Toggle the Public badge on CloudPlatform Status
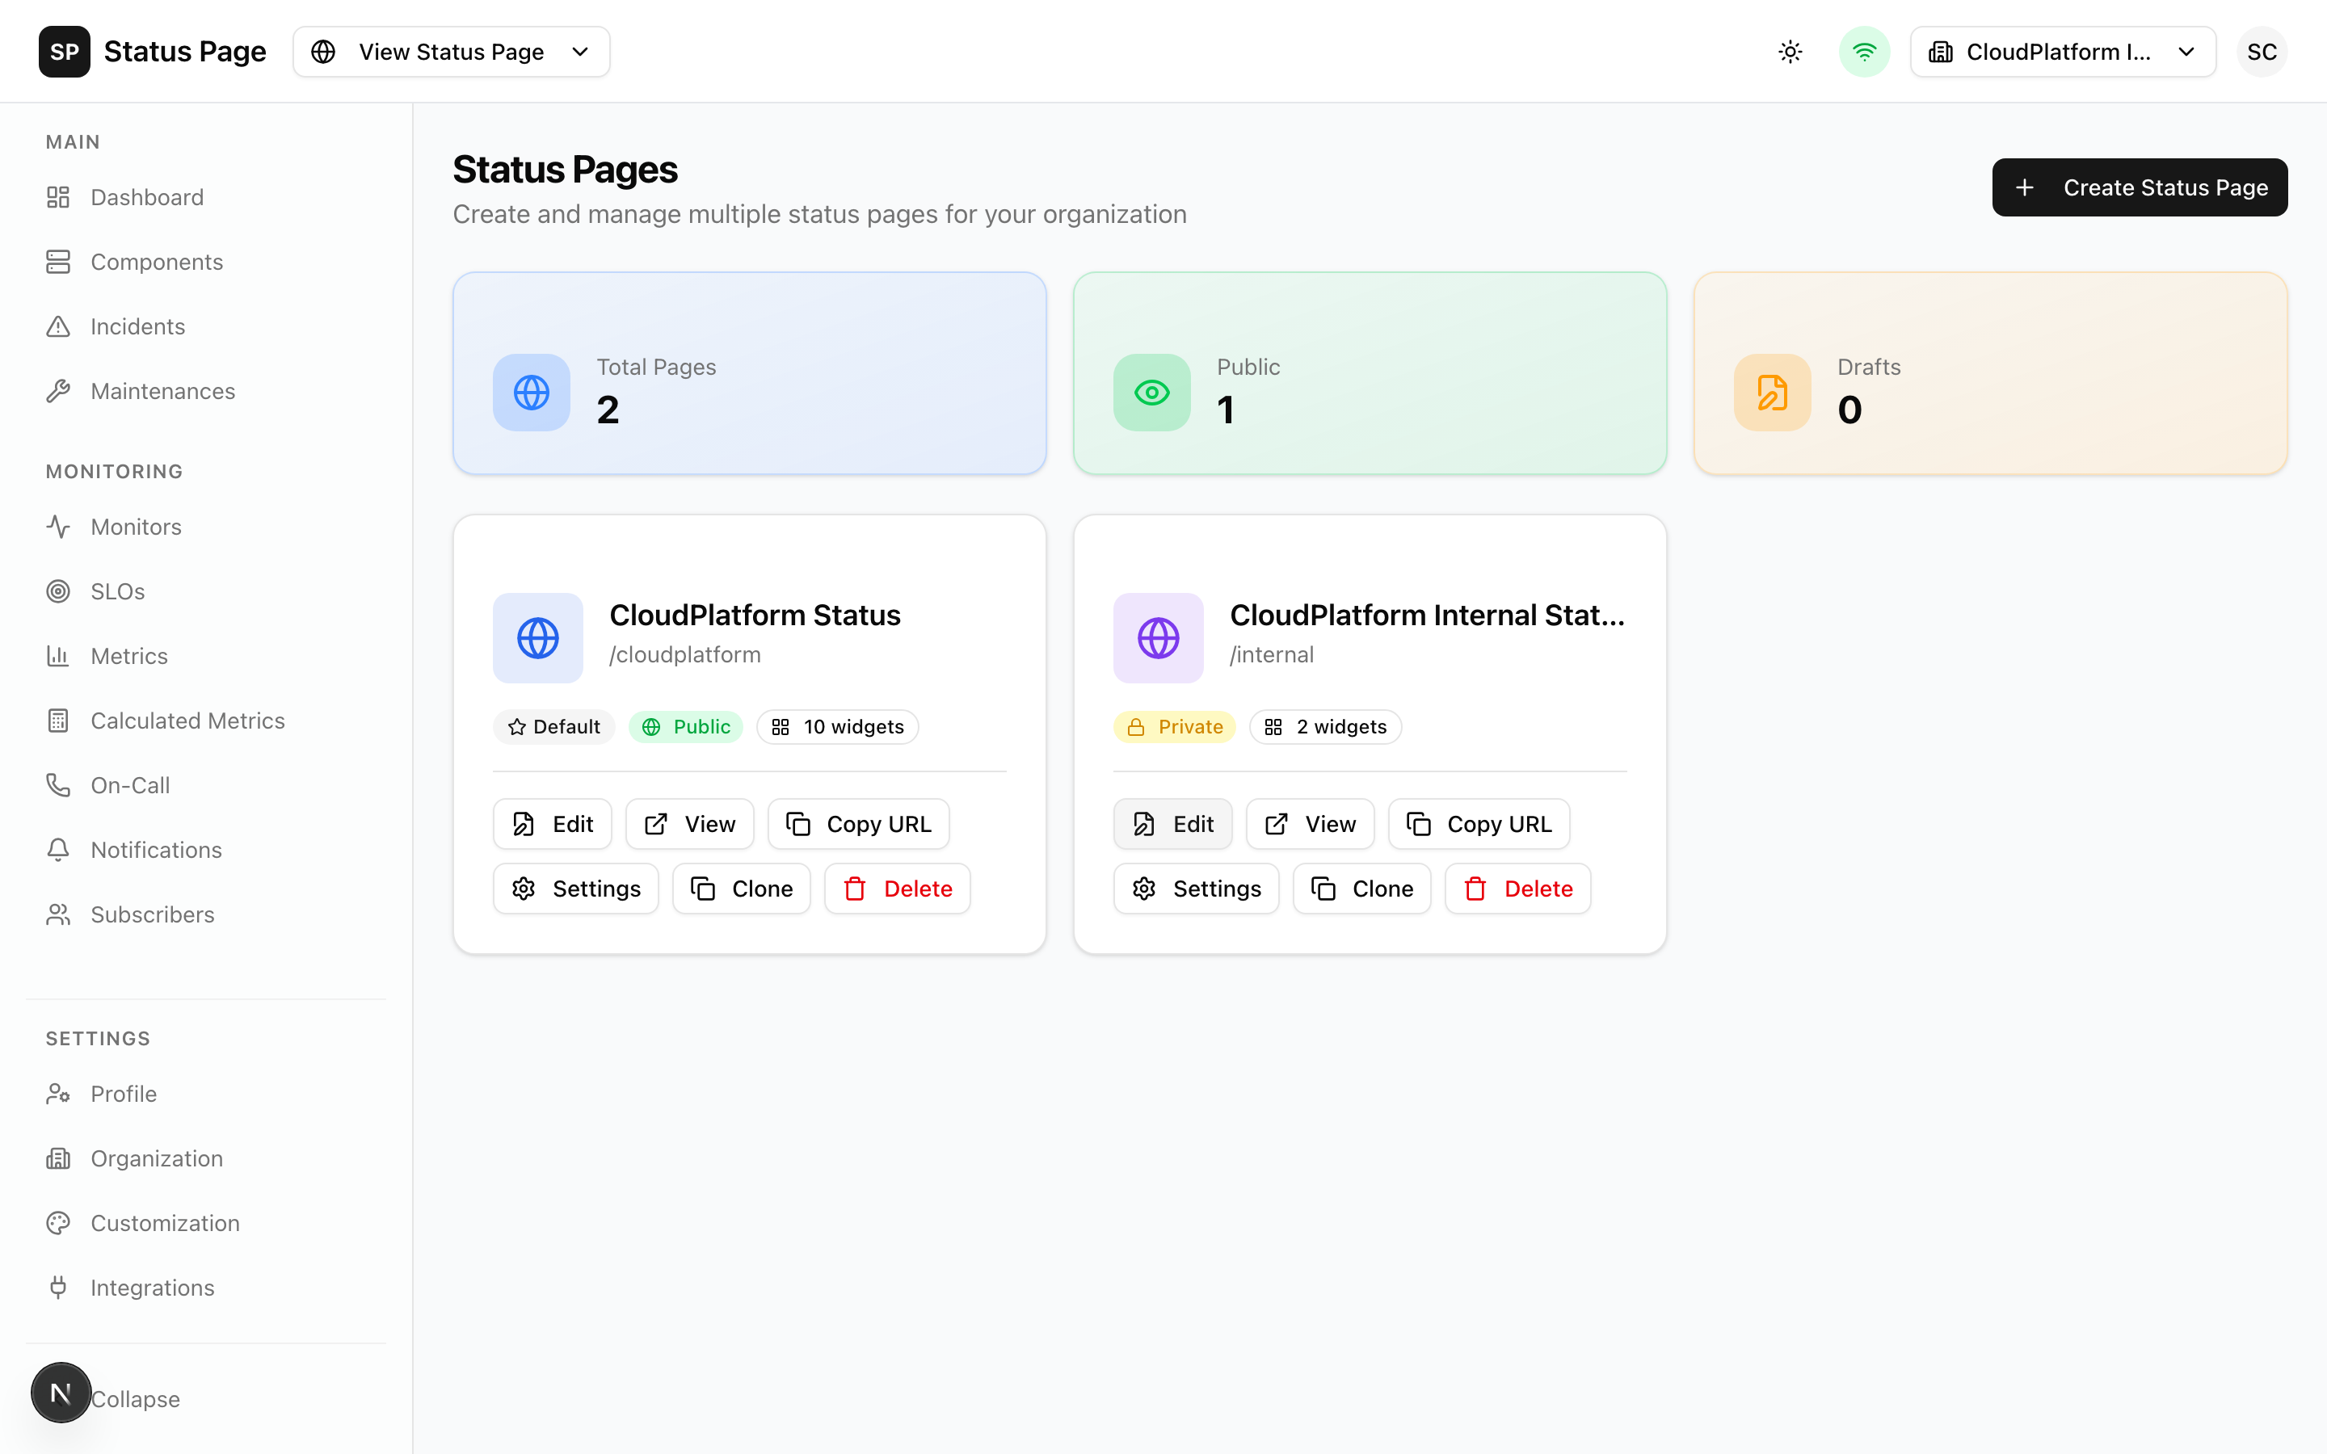The height and width of the screenshot is (1454, 2327). tap(684, 726)
